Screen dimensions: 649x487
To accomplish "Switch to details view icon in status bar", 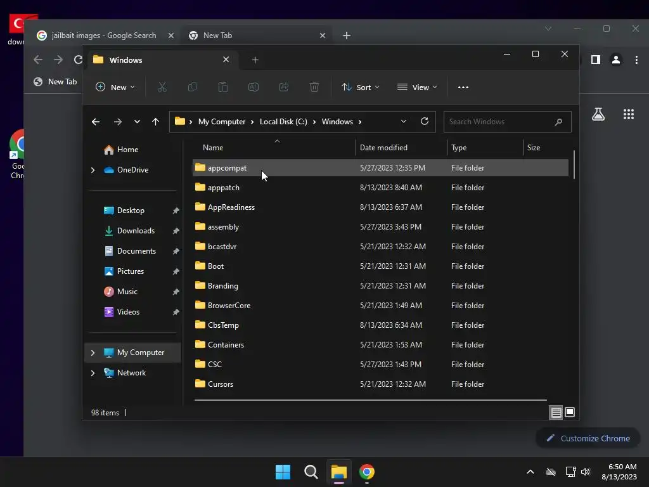I will pos(556,412).
